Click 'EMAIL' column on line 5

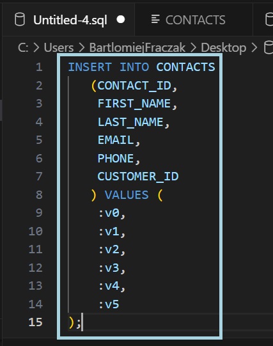tap(116, 140)
